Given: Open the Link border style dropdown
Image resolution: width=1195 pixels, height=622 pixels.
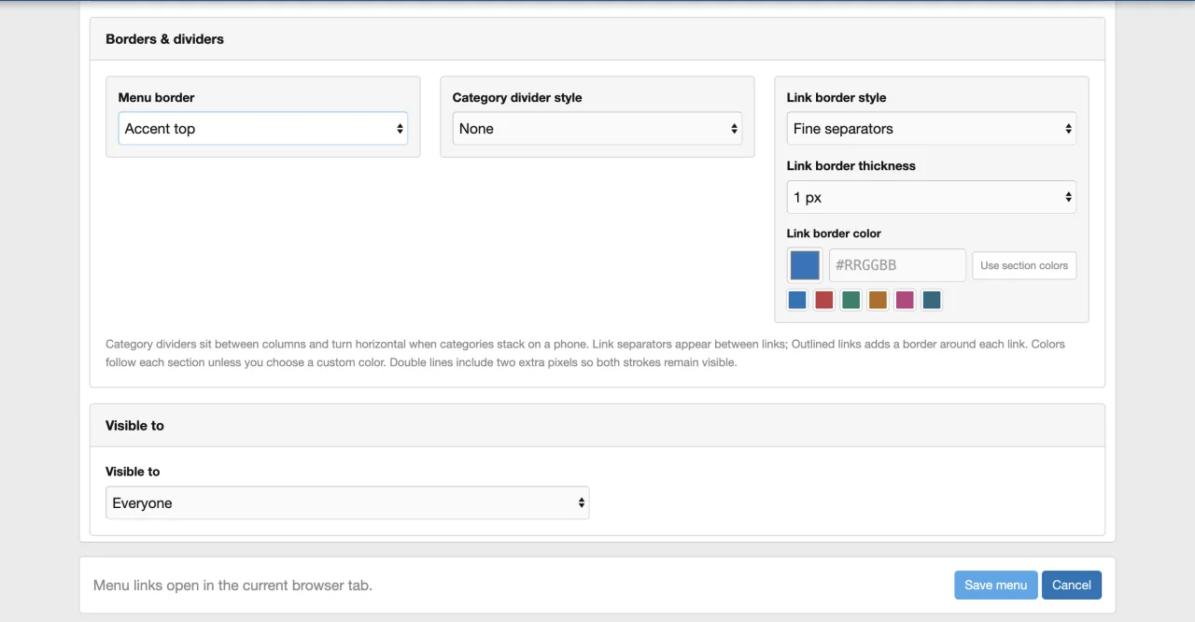Looking at the screenshot, I should point(932,129).
